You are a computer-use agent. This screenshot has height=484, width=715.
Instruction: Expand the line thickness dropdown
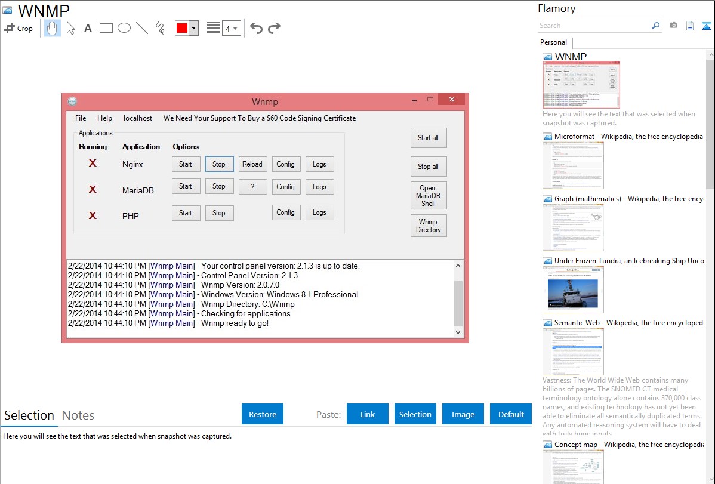[231, 28]
